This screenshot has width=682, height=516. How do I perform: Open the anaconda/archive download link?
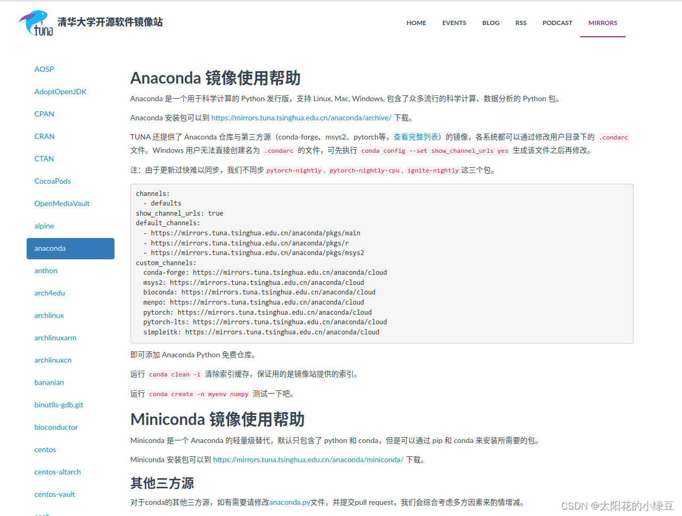click(301, 118)
